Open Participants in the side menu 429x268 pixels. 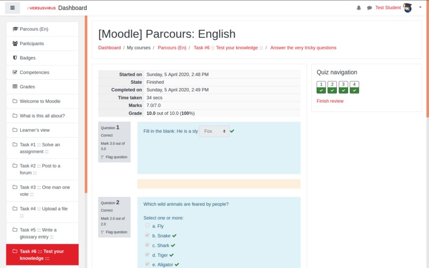click(43, 44)
